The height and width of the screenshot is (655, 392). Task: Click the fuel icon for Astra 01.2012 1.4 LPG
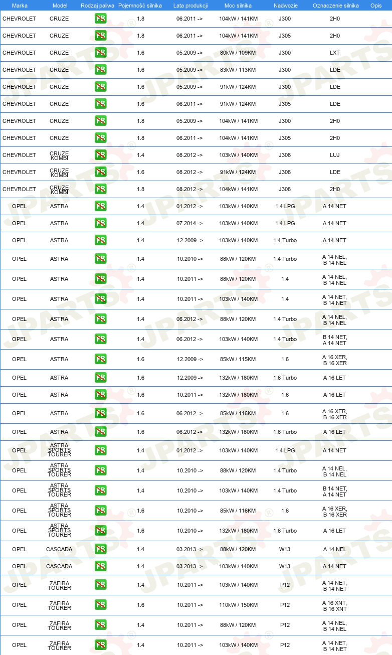pos(100,206)
